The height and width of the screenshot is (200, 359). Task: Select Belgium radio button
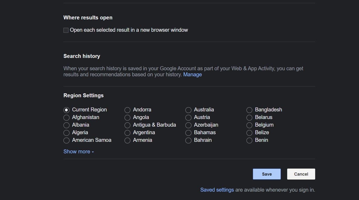249,125
